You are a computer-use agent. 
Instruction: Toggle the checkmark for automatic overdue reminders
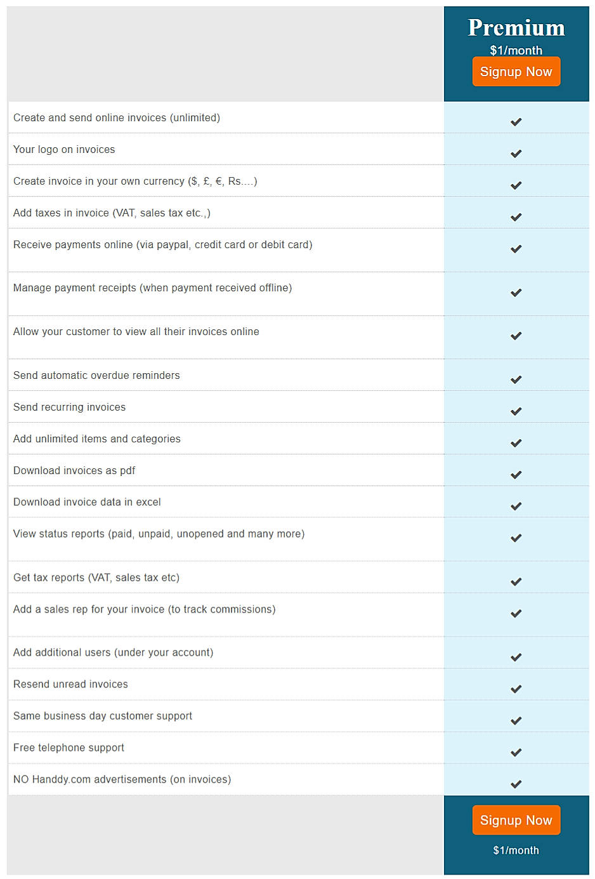tap(516, 379)
